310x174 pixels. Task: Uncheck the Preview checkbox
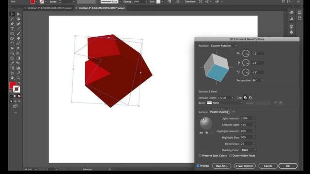pos(198,166)
